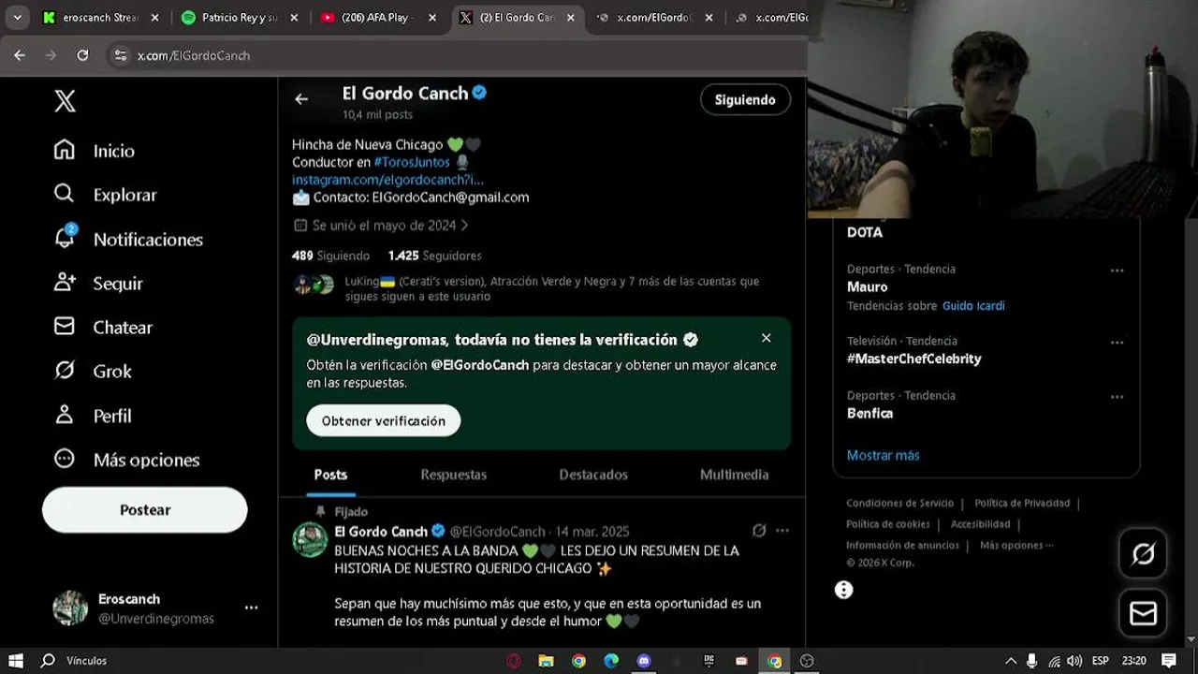This screenshot has height=674, width=1198.
Task: Click the address bar x.com/ElGordoCanch
Action: tap(194, 55)
